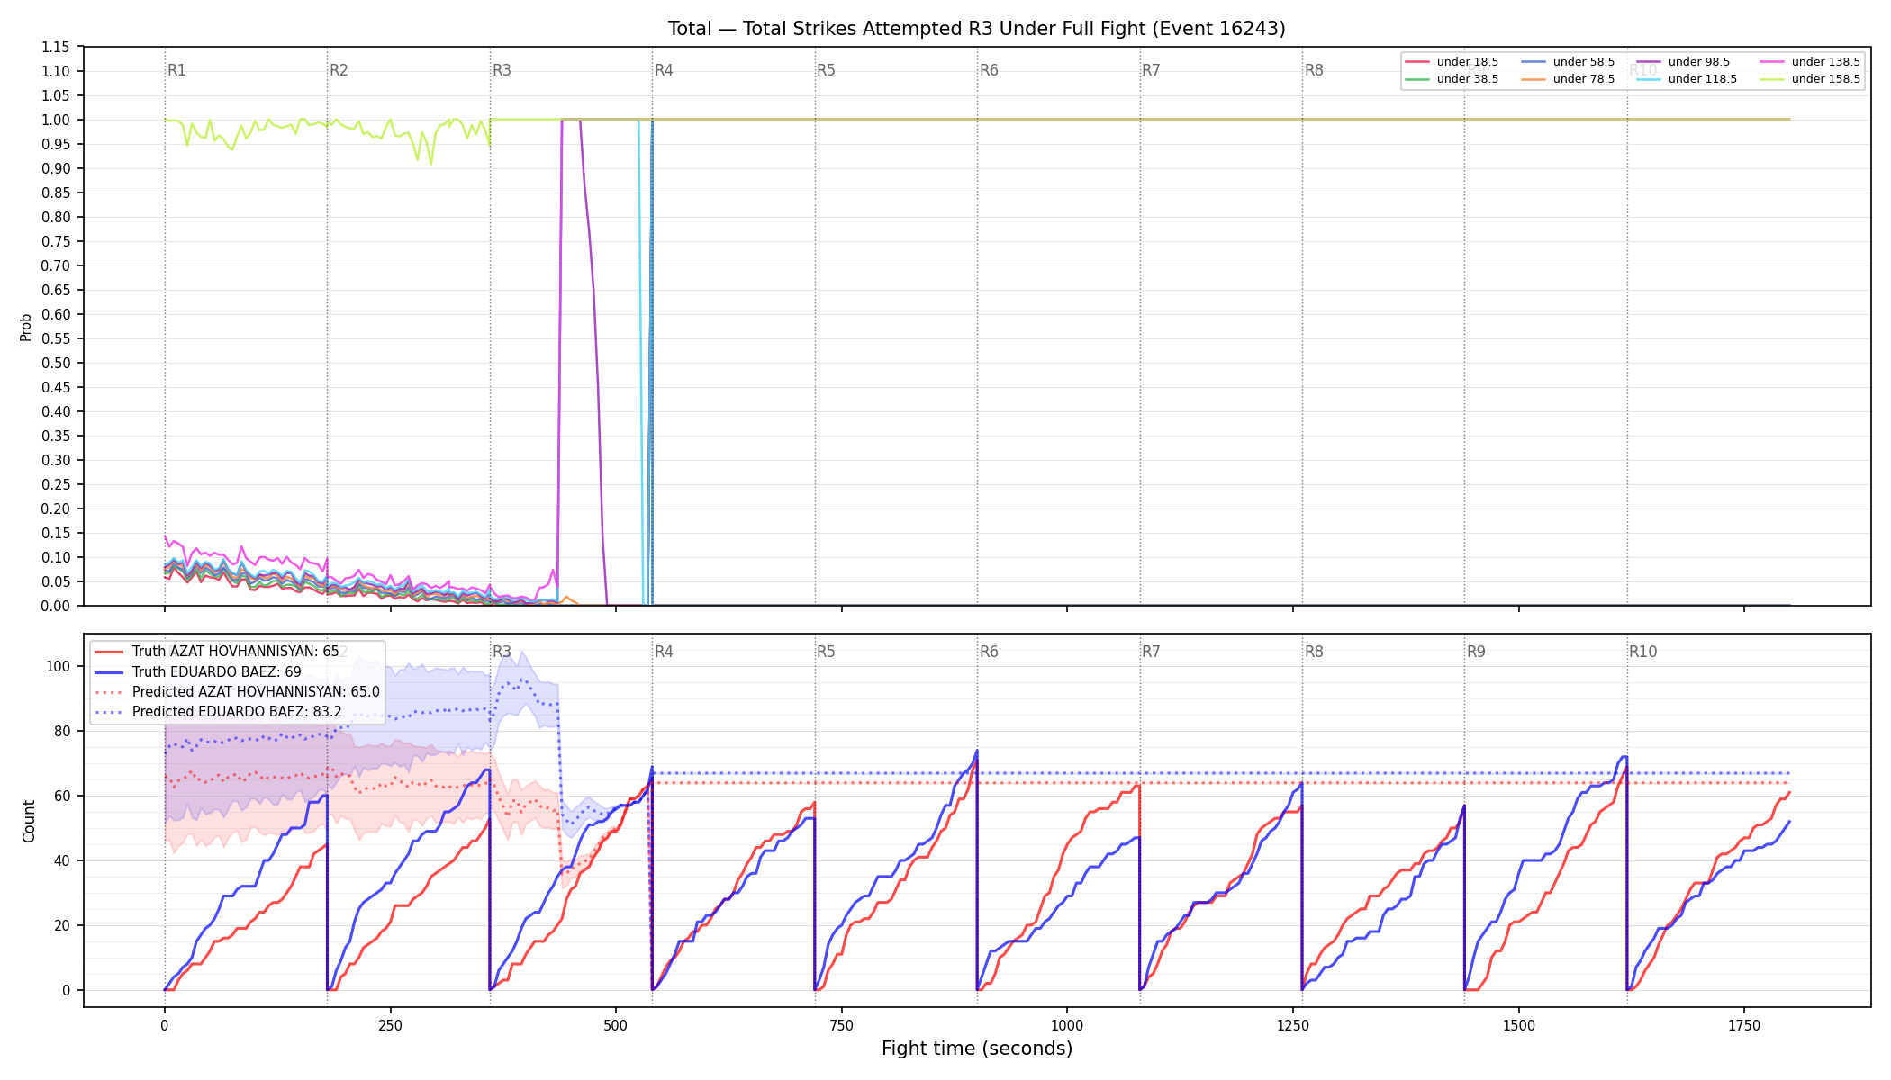
Task: Select the 'under 158.5' legend entry
Action: (x=1809, y=79)
